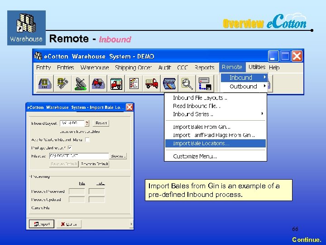Open the Shipping Order menu

[133, 67]
